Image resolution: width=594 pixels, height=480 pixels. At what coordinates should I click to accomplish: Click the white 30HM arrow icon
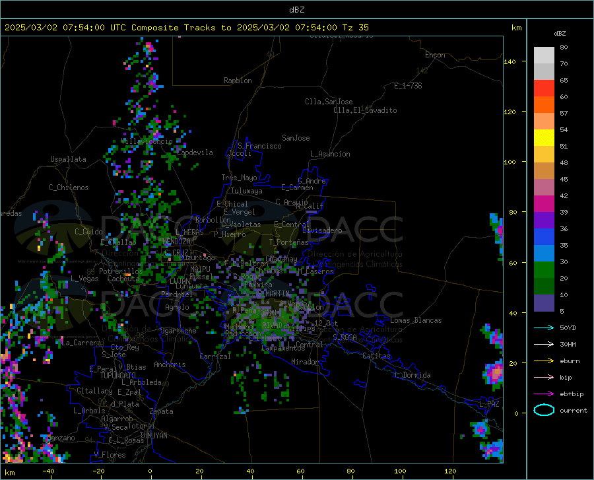pos(544,344)
